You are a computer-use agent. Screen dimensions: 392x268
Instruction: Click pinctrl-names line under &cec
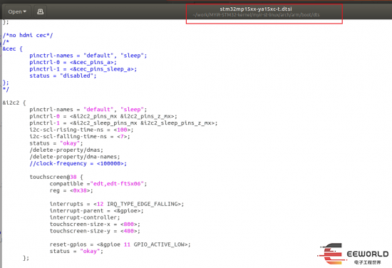pos(88,56)
